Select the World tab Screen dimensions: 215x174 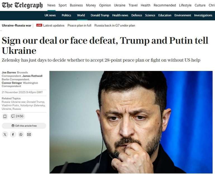click(81, 15)
